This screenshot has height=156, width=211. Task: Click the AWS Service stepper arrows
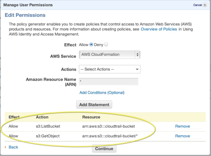[x=137, y=55]
